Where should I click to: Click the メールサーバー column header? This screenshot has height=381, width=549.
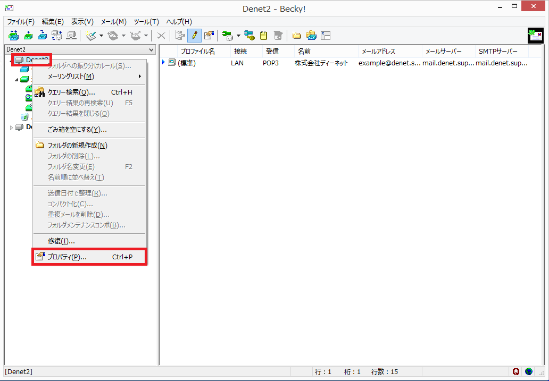click(x=448, y=52)
